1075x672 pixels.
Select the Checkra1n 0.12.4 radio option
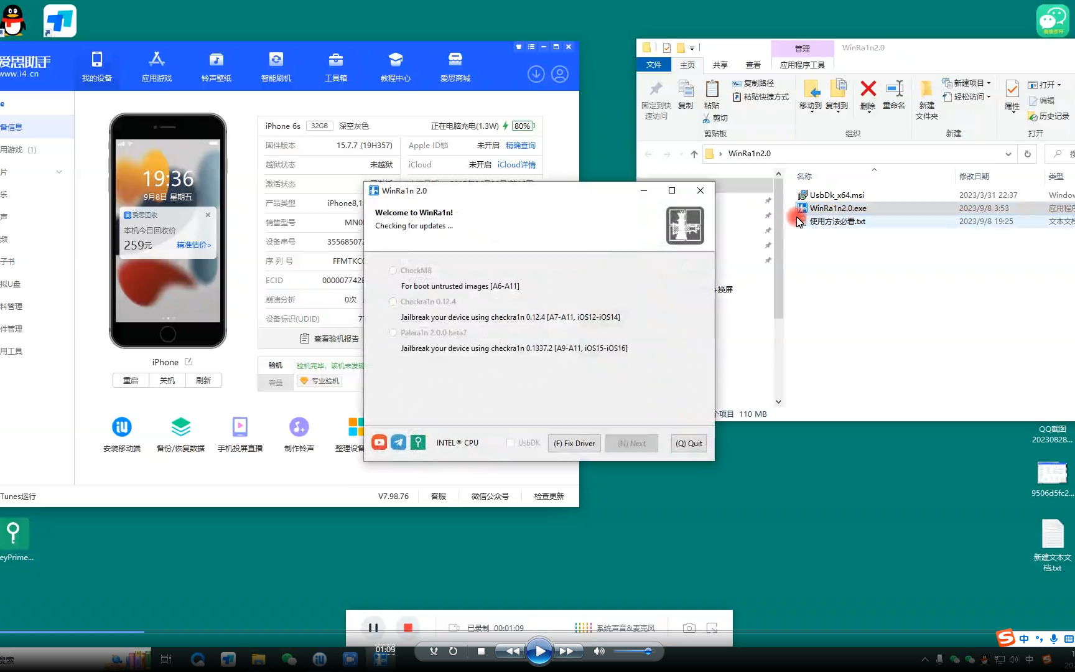click(x=393, y=301)
